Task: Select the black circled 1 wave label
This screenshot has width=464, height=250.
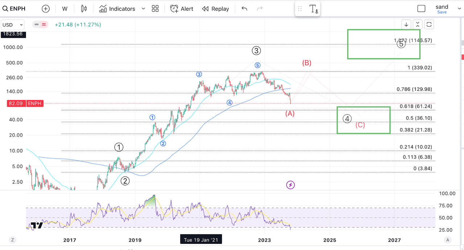Action: click(x=119, y=147)
